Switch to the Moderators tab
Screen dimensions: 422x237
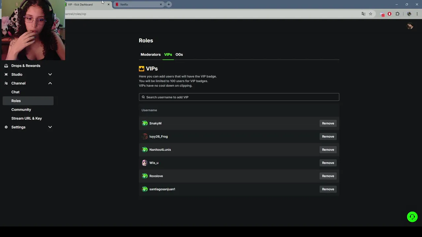[150, 55]
